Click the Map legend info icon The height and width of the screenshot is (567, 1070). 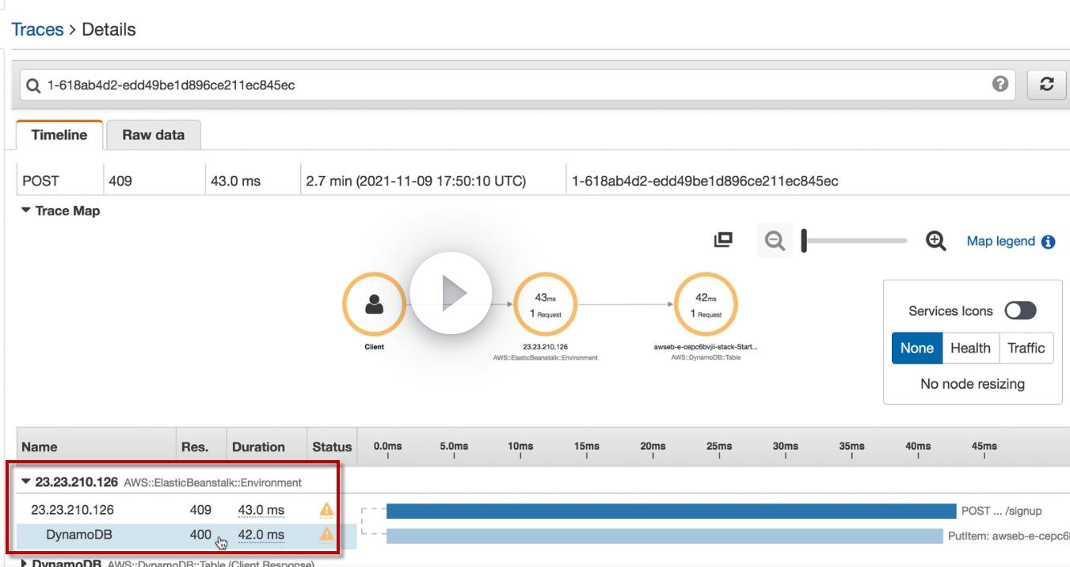[1049, 242]
